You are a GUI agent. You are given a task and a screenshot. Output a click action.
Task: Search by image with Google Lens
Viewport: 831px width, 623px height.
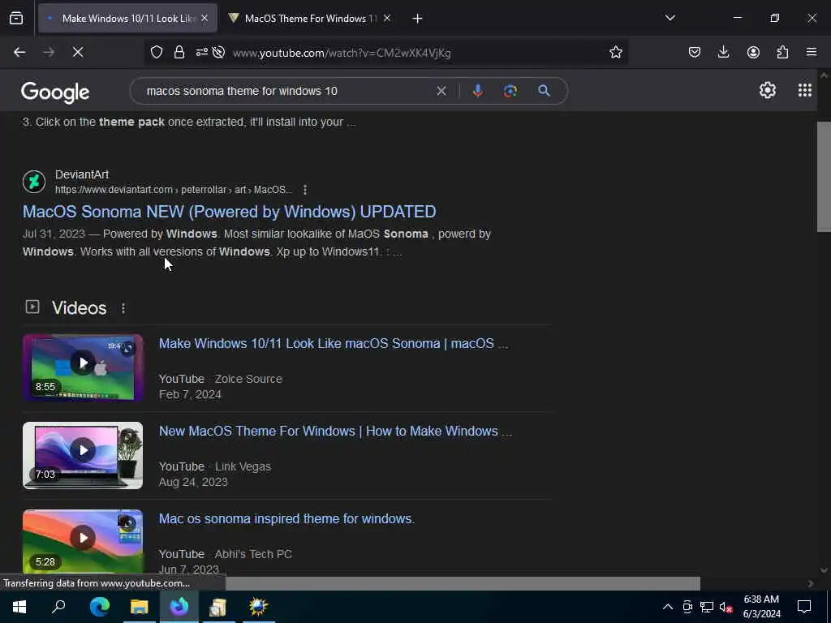[x=510, y=91]
